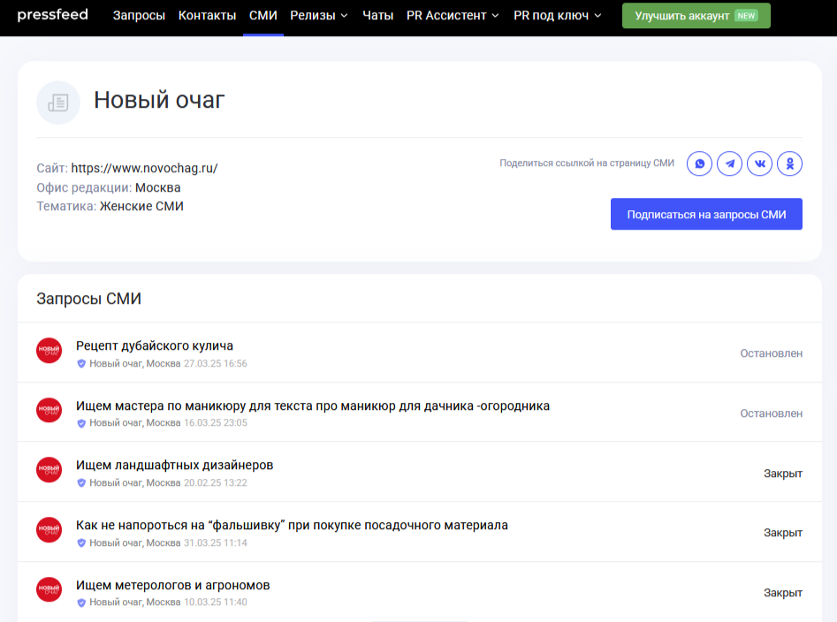This screenshot has width=837, height=622.
Task: Open the novochag.ru website link
Action: tap(144, 168)
